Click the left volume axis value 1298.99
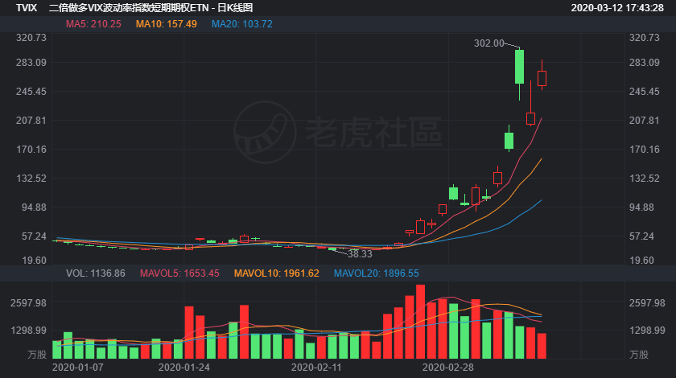676x378 pixels. [x=28, y=331]
